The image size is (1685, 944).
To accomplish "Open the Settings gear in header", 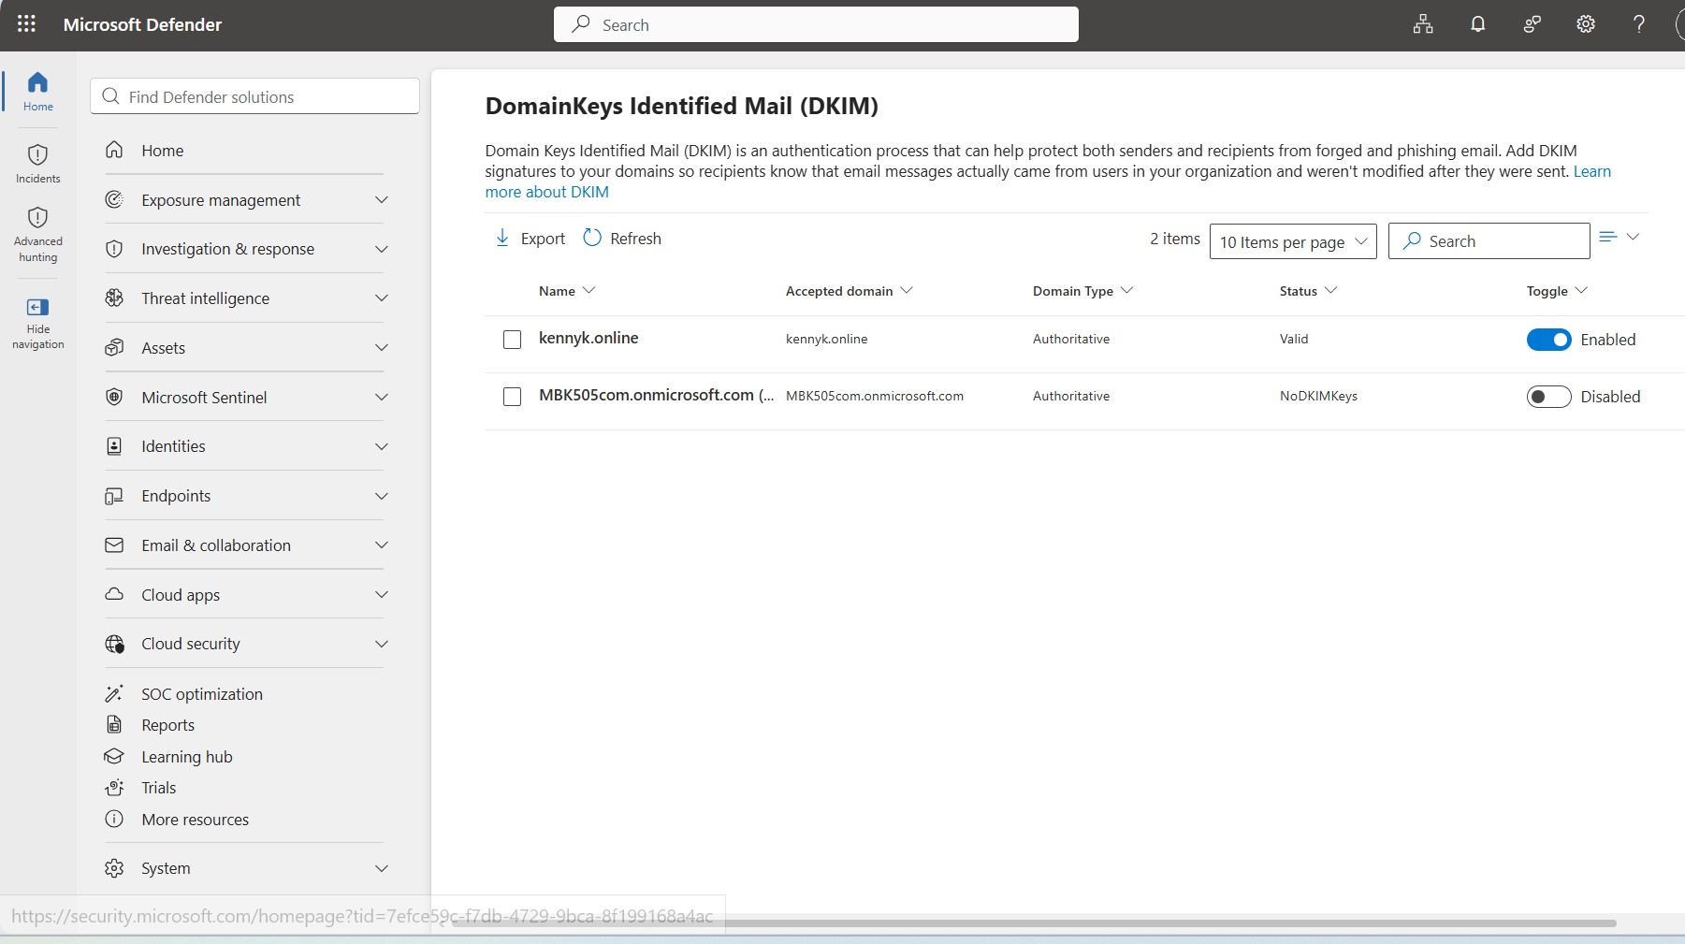I will pyautogui.click(x=1585, y=24).
